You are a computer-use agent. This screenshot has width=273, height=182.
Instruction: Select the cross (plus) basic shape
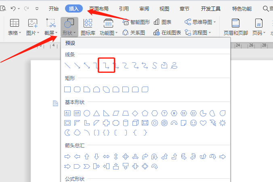click(x=106, y=123)
